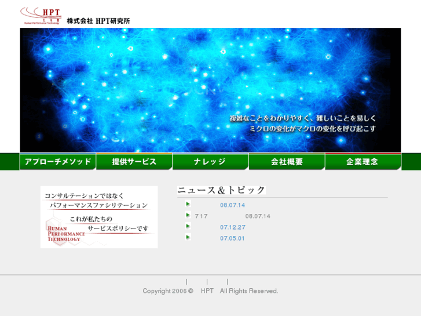The image size is (421, 316).
Task: Click the HPT Lab logo
Action: click(41, 16)
